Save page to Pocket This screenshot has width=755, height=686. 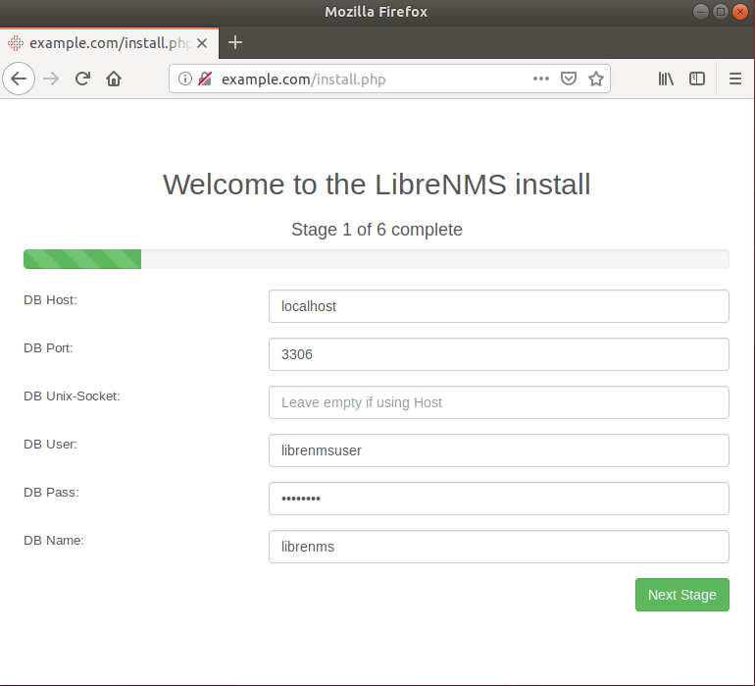tap(569, 79)
